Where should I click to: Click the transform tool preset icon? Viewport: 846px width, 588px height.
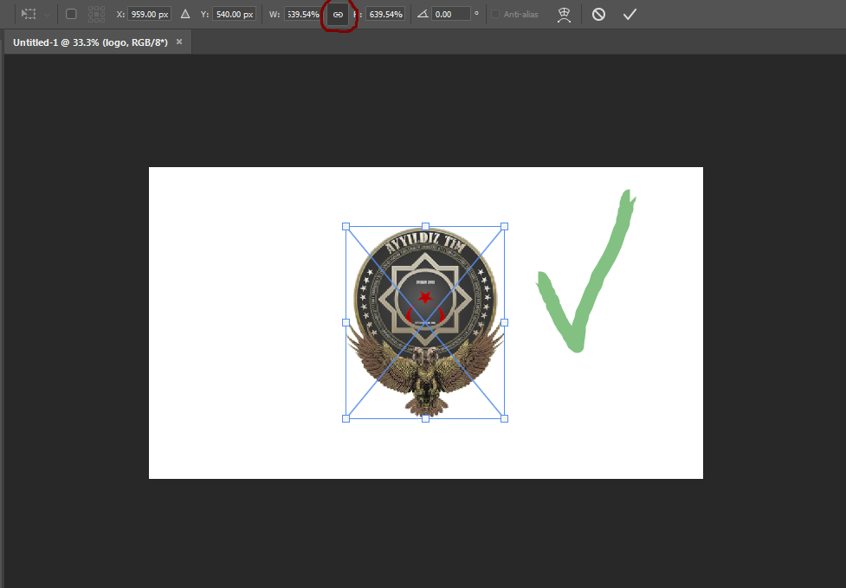coord(29,14)
